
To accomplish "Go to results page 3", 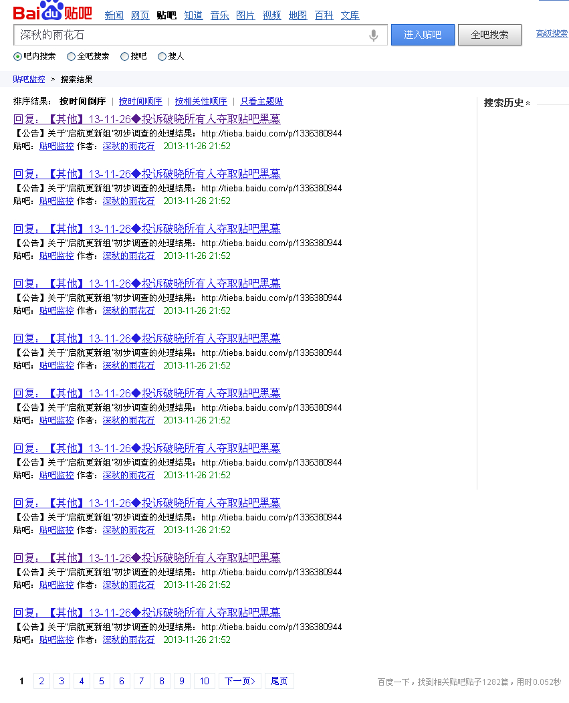I will 62,681.
